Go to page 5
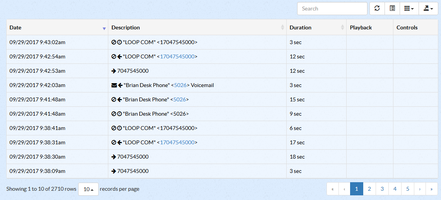Screen dimensions: 441x200 click(x=407, y=189)
